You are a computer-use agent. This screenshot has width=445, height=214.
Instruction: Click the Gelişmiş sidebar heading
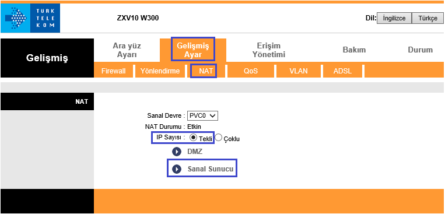[47, 58]
